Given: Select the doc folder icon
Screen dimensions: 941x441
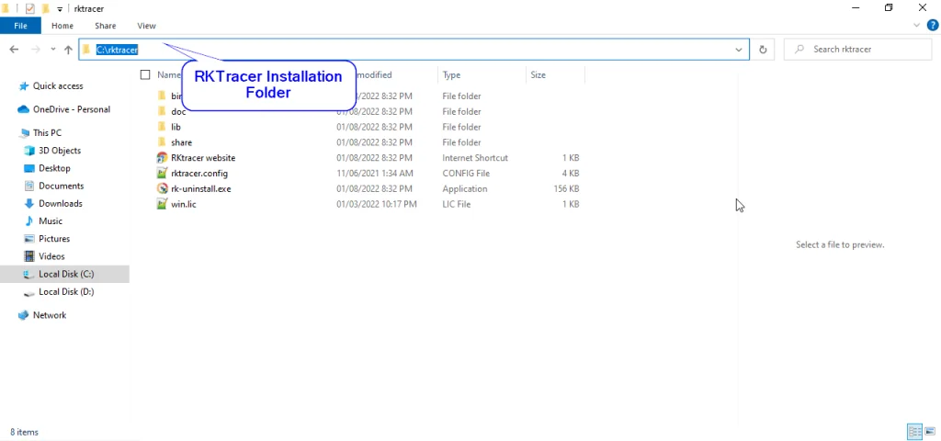Looking at the screenshot, I should coord(162,111).
